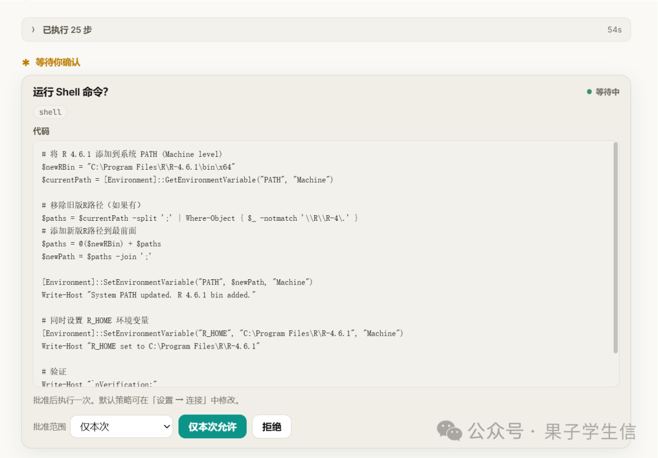Click the $newRBin assignment code line
Image resolution: width=658 pixels, height=458 pixels.
pos(138,167)
